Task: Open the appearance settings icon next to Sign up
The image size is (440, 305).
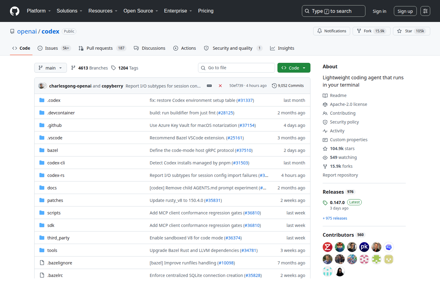Action: point(425,11)
